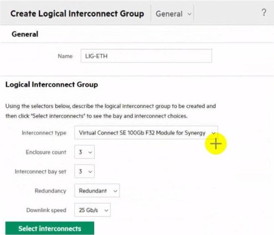Click the Enclosure count label
This screenshot has width=274, height=235.
[x=46, y=152]
